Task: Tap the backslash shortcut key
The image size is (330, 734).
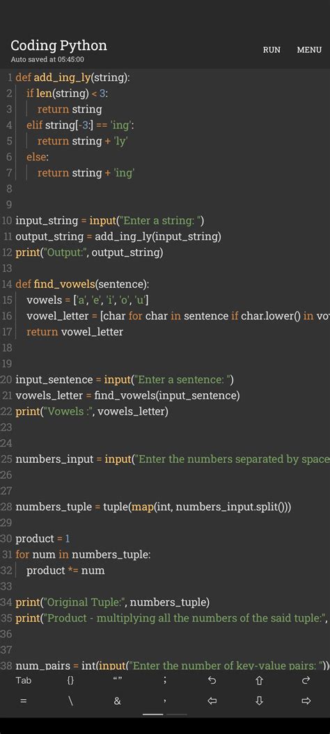Action: (x=70, y=701)
